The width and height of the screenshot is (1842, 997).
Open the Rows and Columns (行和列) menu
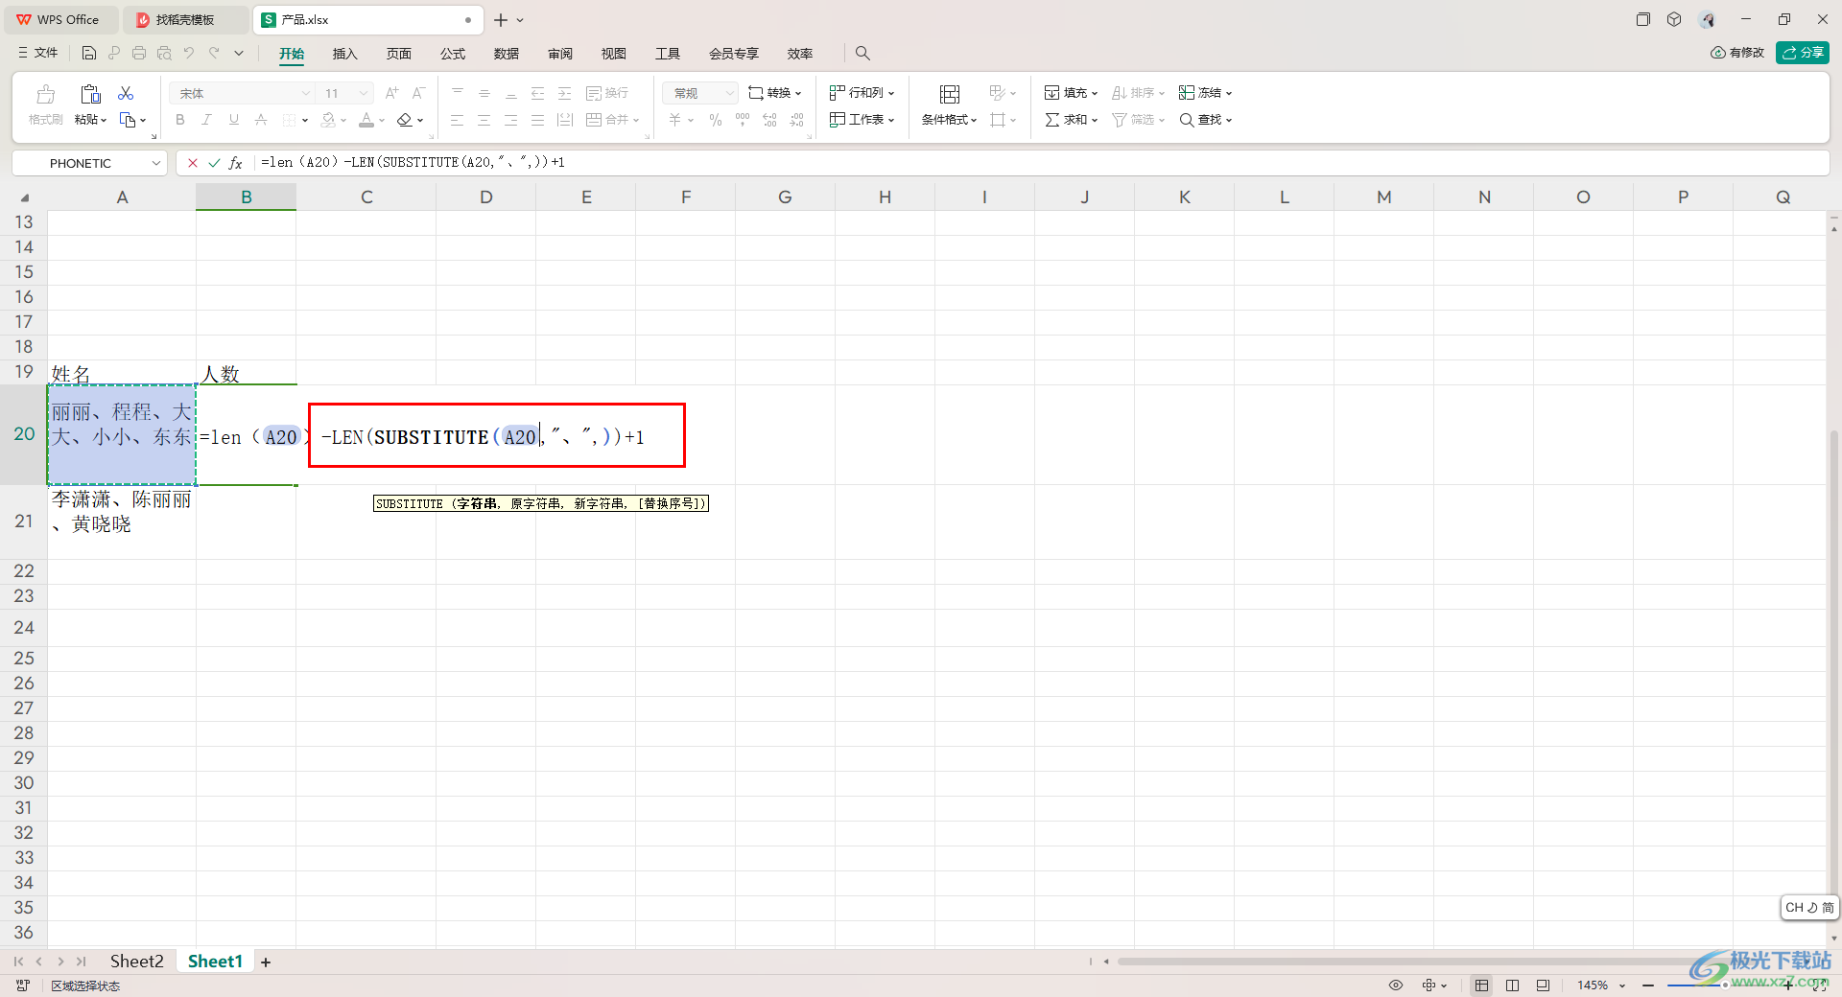[862, 93]
